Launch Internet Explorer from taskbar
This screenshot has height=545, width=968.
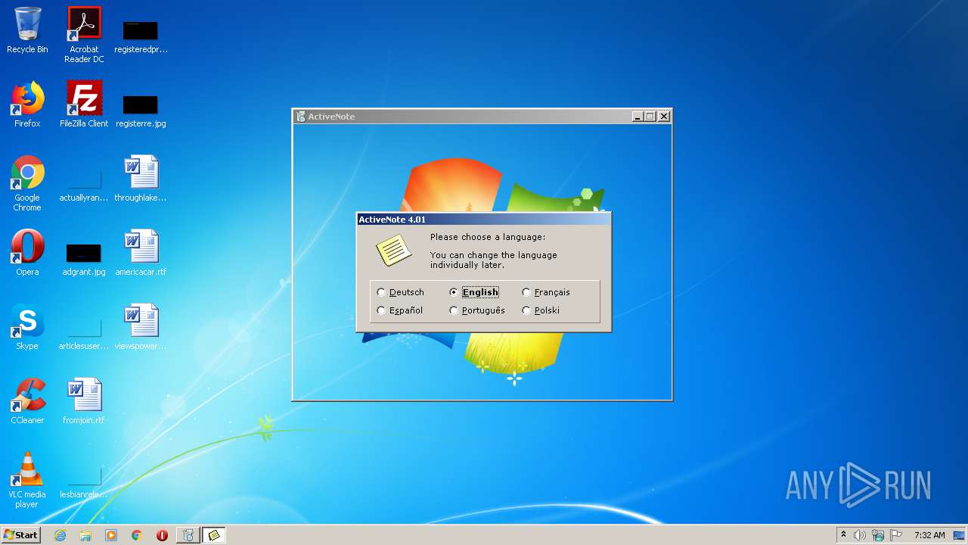click(60, 535)
